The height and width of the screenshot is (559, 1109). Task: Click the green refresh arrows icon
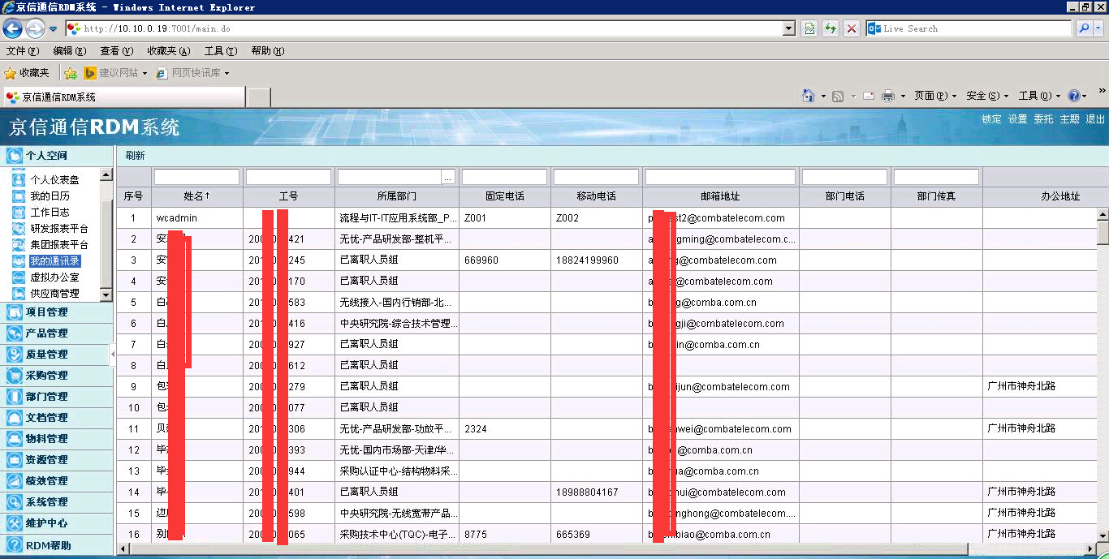[831, 28]
